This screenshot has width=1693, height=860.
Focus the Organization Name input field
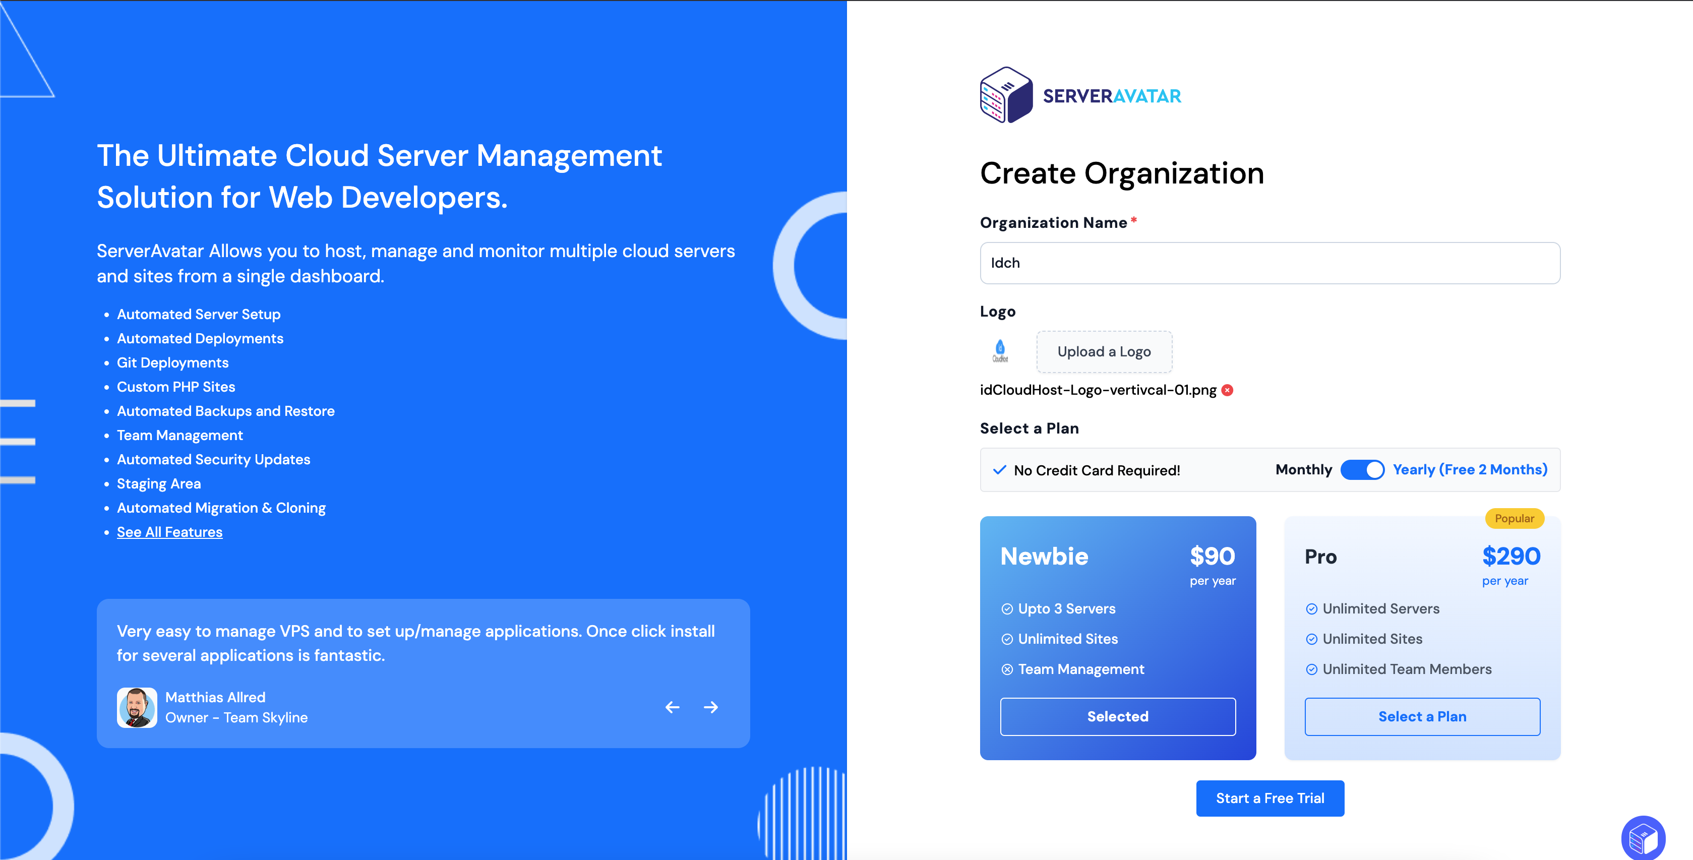1269,263
